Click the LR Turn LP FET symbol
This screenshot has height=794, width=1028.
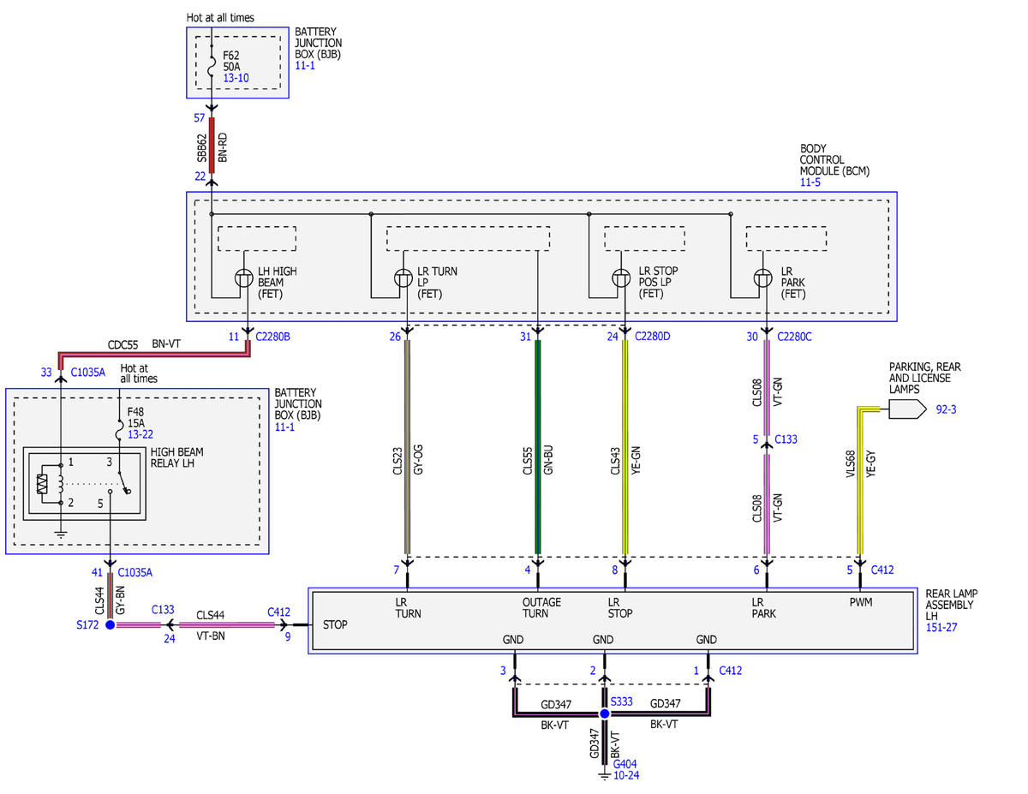tap(403, 278)
